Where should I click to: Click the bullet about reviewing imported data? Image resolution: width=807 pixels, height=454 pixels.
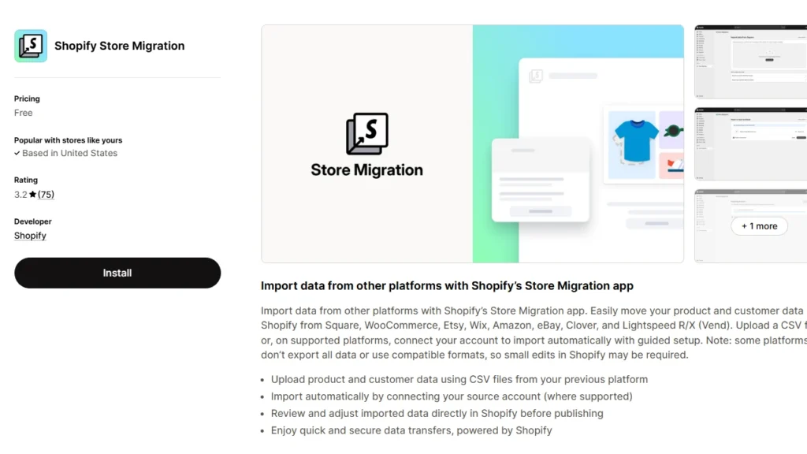(437, 413)
